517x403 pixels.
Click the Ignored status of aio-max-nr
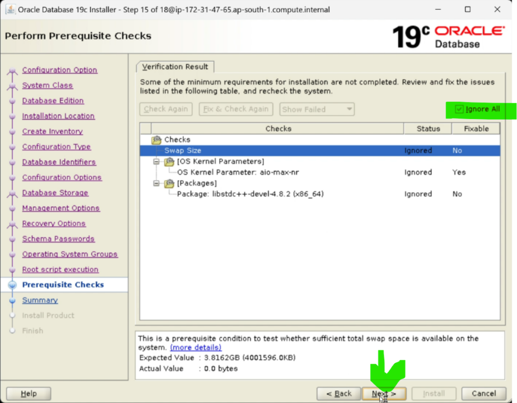point(418,172)
